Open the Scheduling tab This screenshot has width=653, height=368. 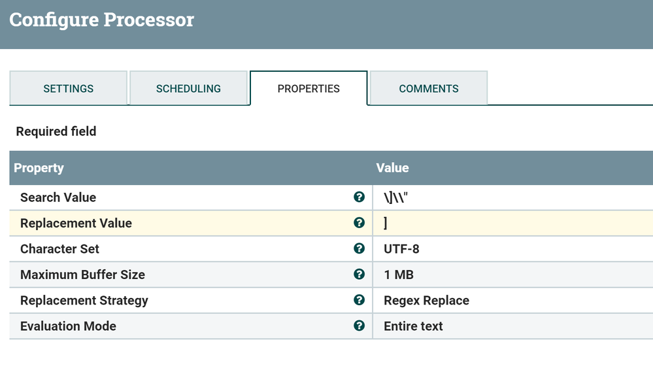pos(188,88)
